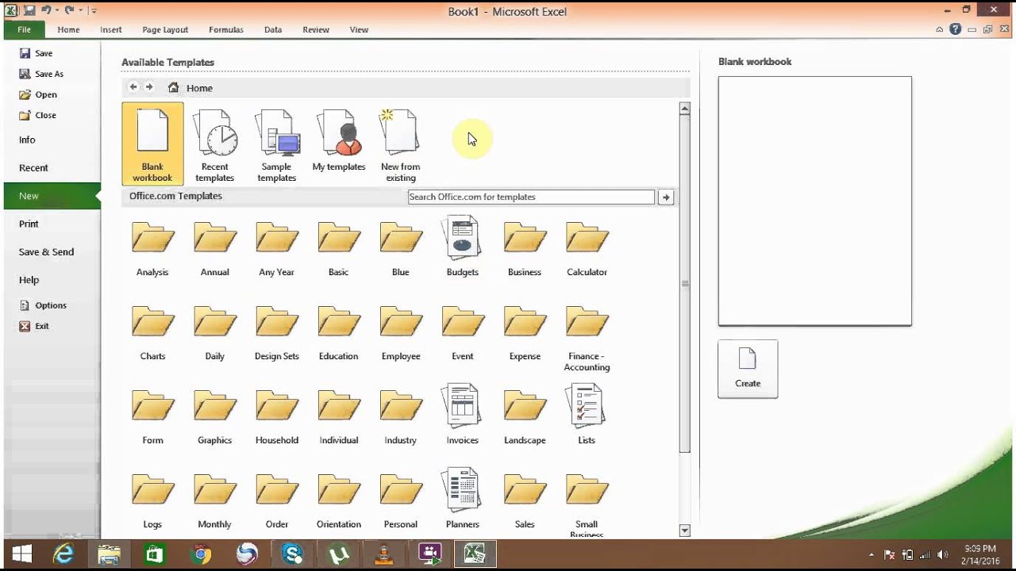The image size is (1016, 571).
Task: Expand the Undo history dropdown arrow
Action: [x=57, y=11]
